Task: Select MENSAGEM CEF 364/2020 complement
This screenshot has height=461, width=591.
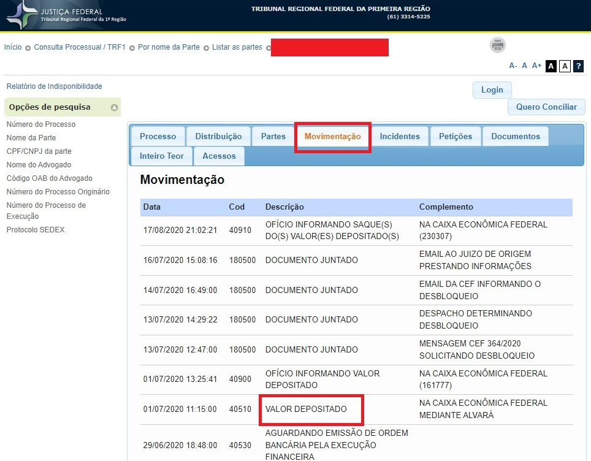Action: 477,349
